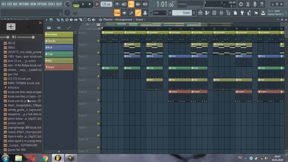
Task: Toggle typing keyboard to piano icon
Action: [x=117, y=13]
